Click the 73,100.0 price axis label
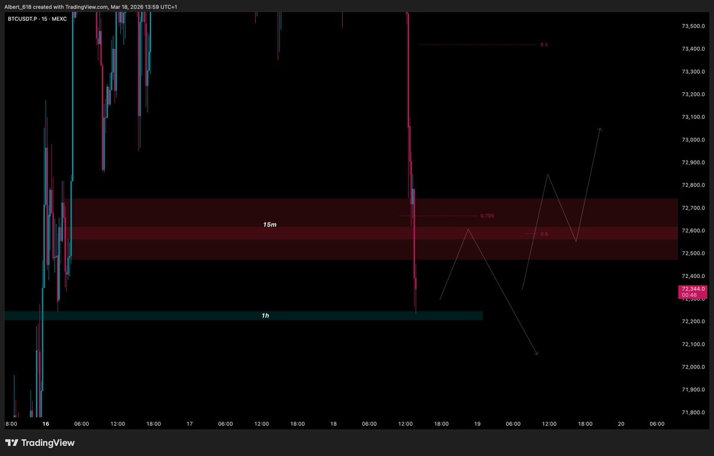 tap(693, 117)
